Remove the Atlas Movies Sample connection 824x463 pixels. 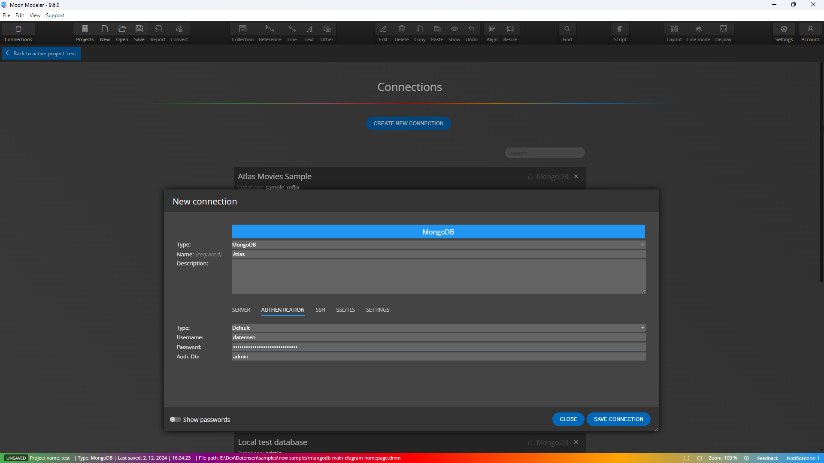click(x=576, y=176)
